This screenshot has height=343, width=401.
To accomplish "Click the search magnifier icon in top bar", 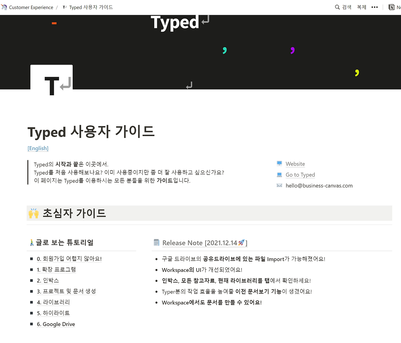I will point(337,7).
